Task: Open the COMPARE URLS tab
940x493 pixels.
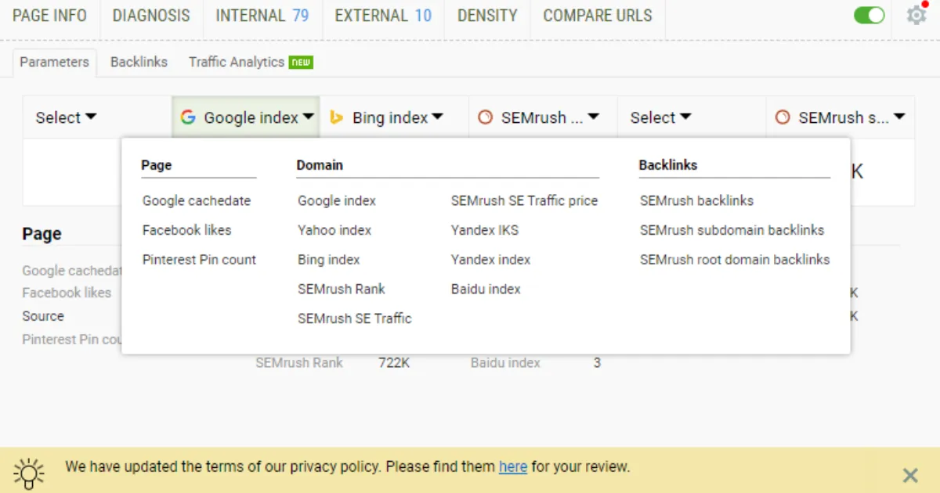Action: tap(598, 16)
